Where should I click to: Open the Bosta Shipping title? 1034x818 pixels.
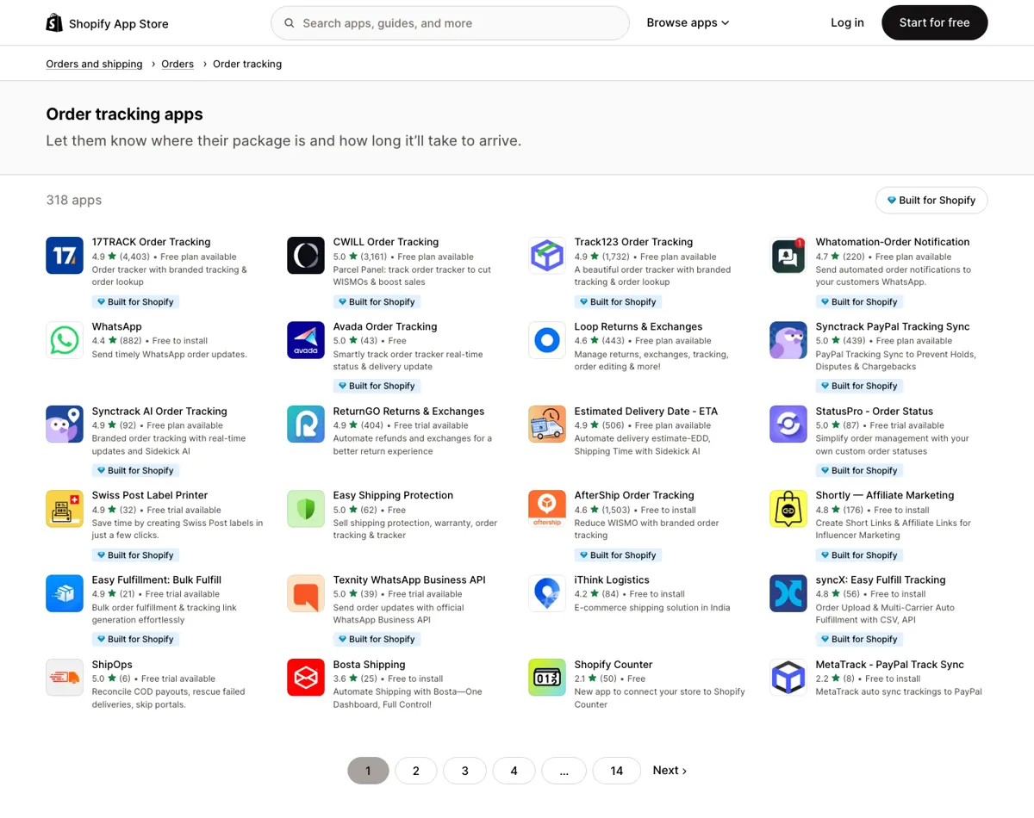(x=369, y=664)
